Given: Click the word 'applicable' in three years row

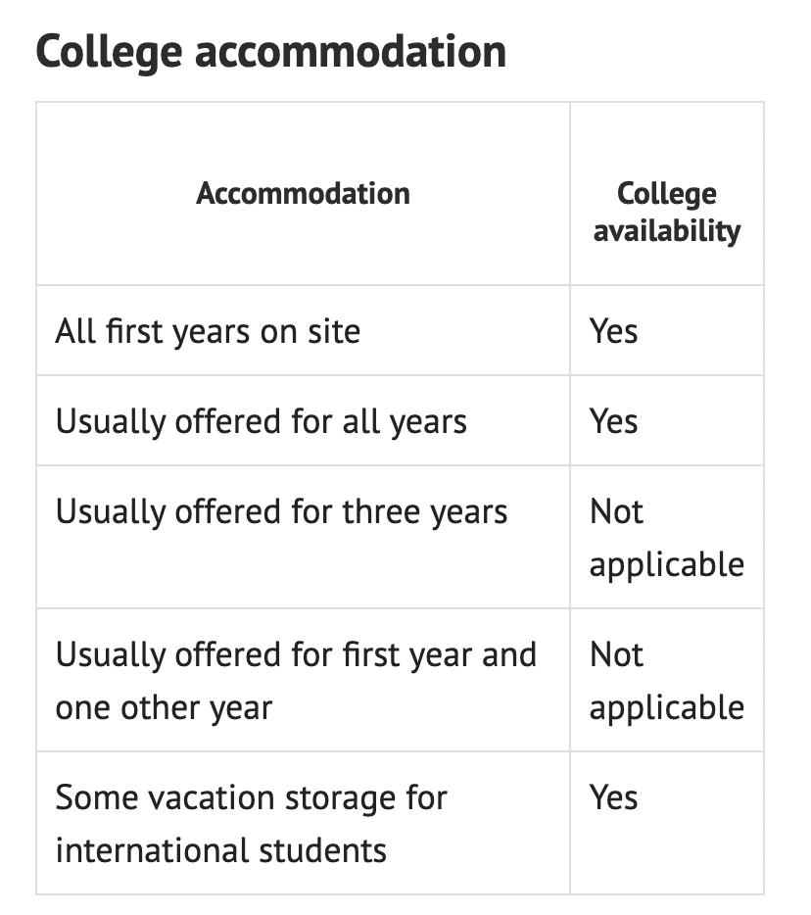Looking at the screenshot, I should [x=667, y=565].
